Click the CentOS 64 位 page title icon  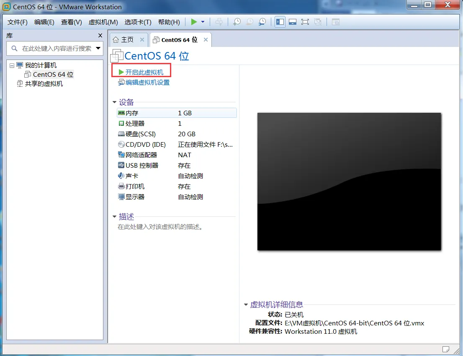116,56
